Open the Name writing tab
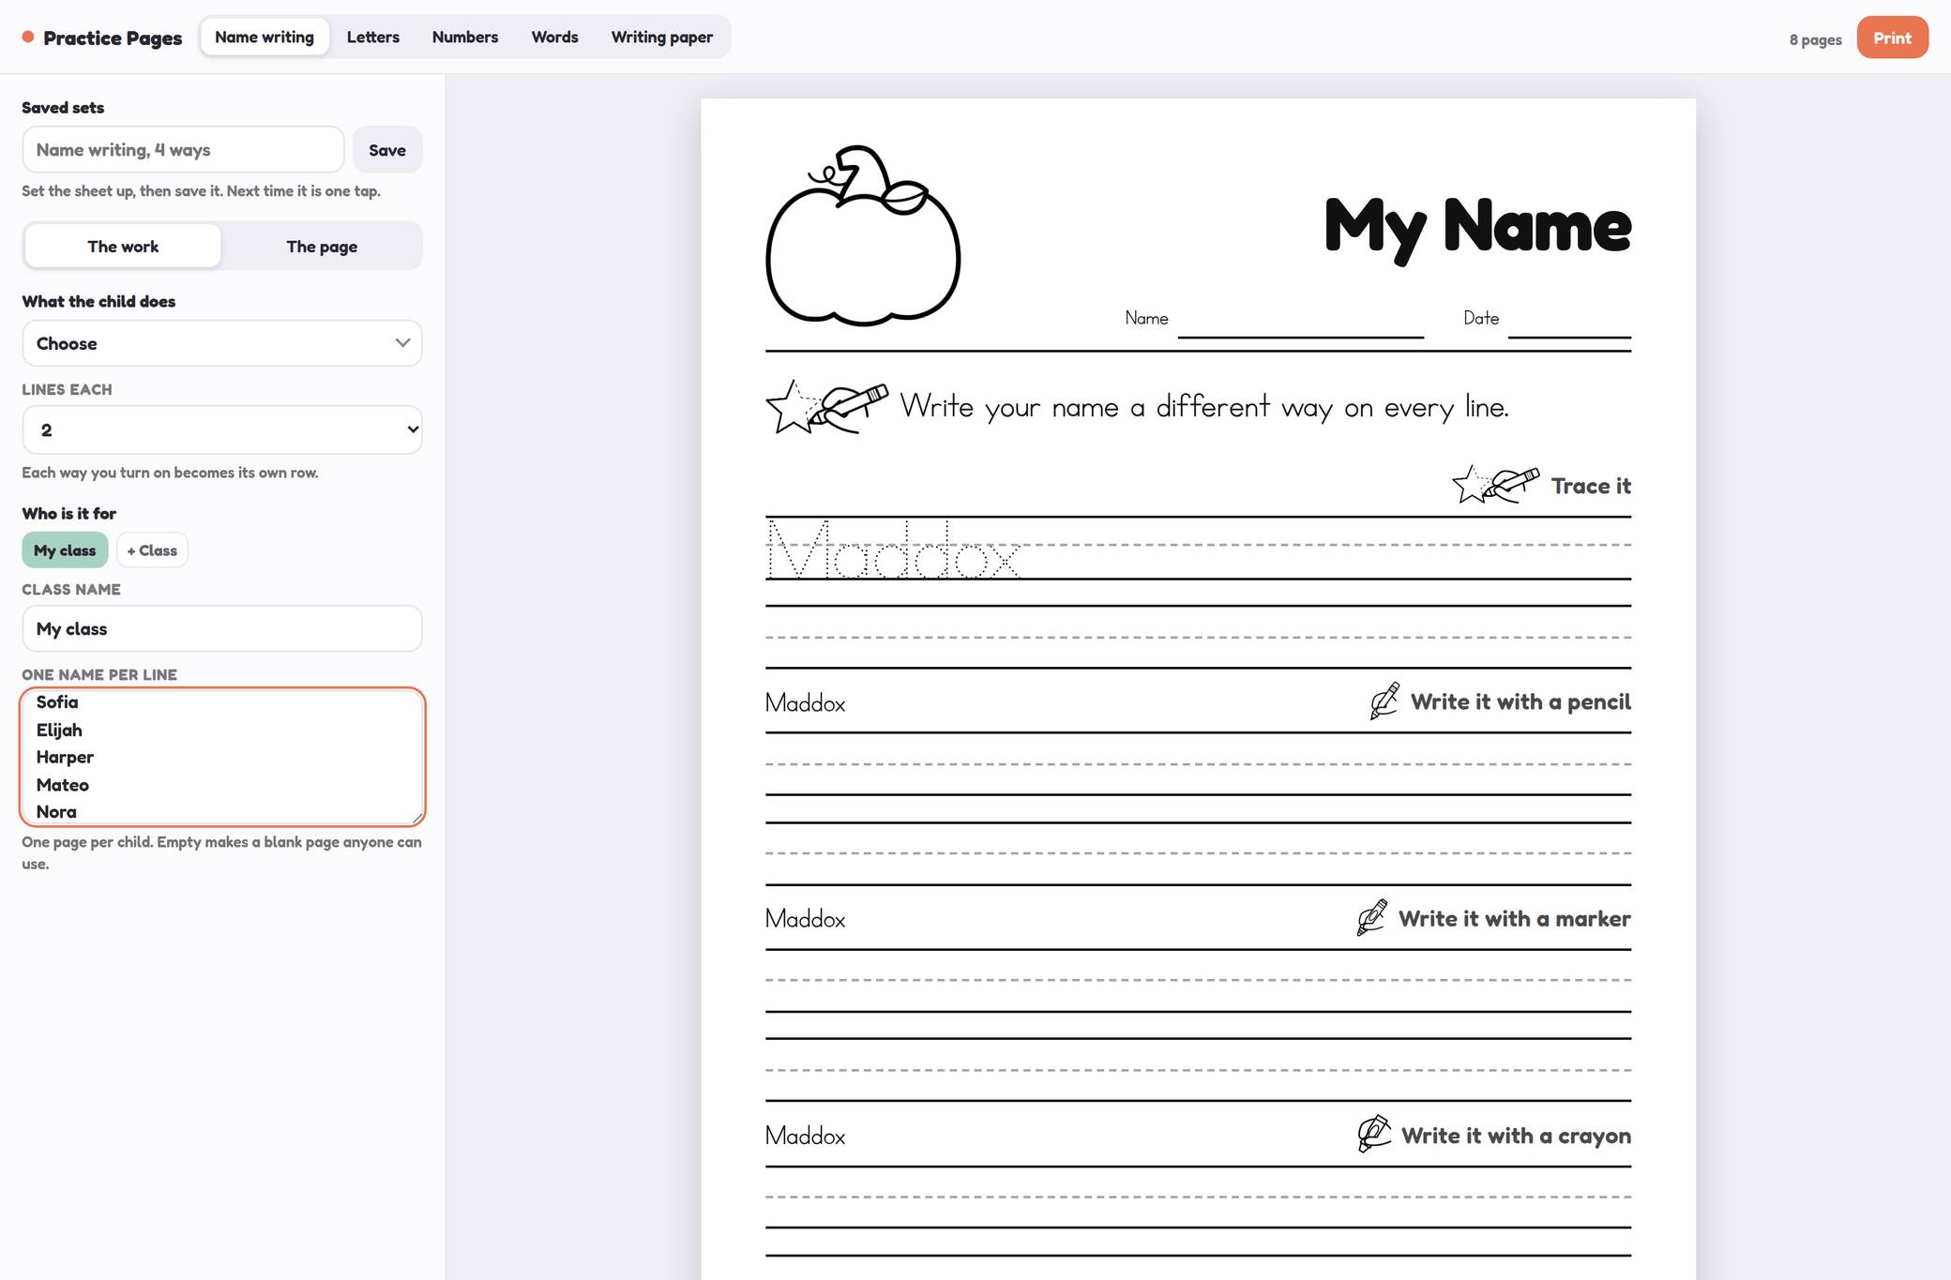 [x=265, y=38]
